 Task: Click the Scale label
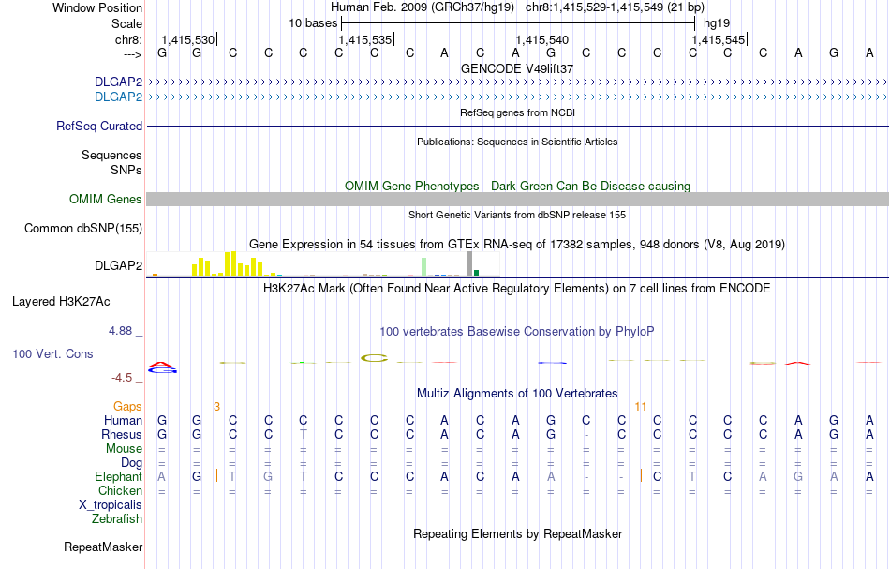[126, 23]
